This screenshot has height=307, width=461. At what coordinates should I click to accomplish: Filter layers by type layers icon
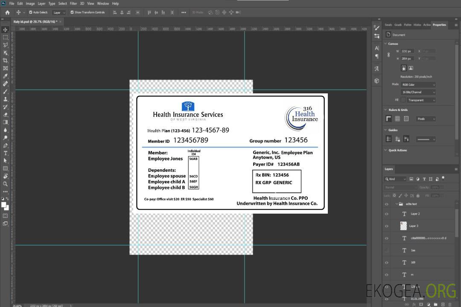click(425, 179)
